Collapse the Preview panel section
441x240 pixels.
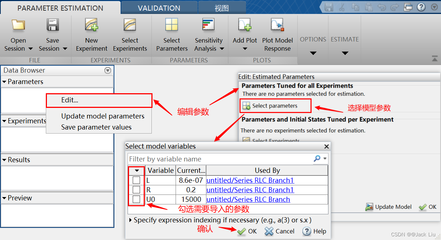pos(4,198)
